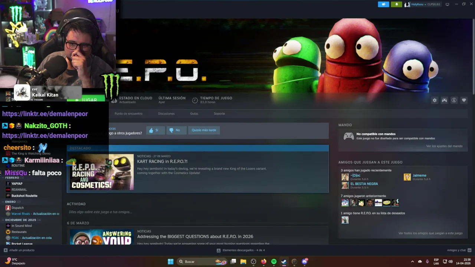The width and height of the screenshot is (475, 267).
Task: Open Elementos descargados downloads status
Action: 240,250
